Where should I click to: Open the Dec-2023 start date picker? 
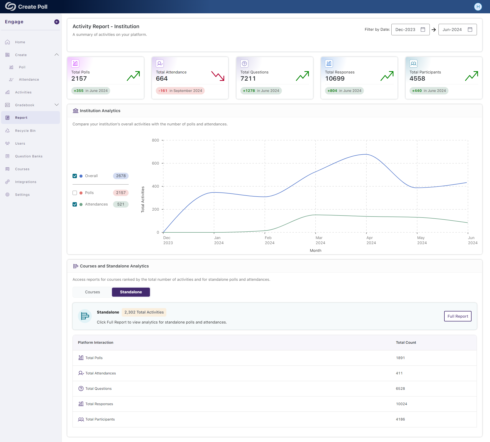pyautogui.click(x=410, y=30)
